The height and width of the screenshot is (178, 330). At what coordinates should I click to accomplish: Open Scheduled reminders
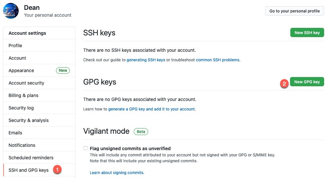(x=39, y=158)
